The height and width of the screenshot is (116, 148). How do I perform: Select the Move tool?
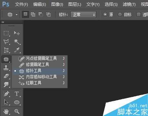click(x=17, y=33)
